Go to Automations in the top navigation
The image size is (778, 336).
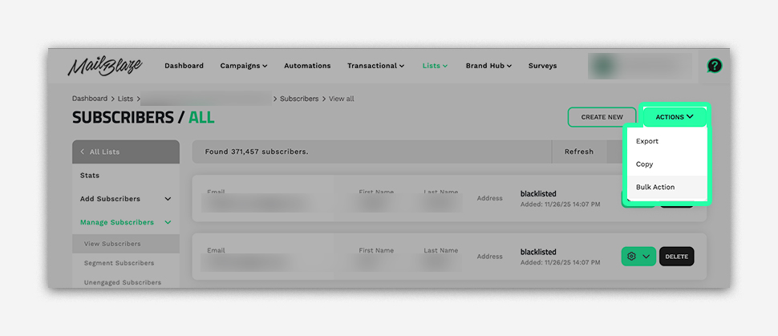[307, 66]
